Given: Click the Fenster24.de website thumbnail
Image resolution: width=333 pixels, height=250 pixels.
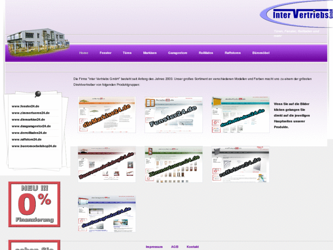Looking at the screenshot, I should click(x=174, y=115).
